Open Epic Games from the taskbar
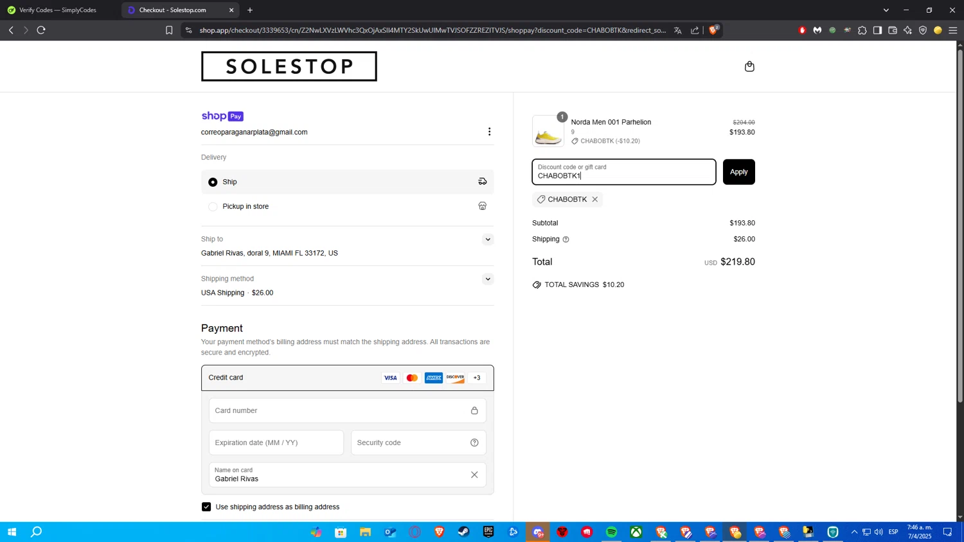 488,532
